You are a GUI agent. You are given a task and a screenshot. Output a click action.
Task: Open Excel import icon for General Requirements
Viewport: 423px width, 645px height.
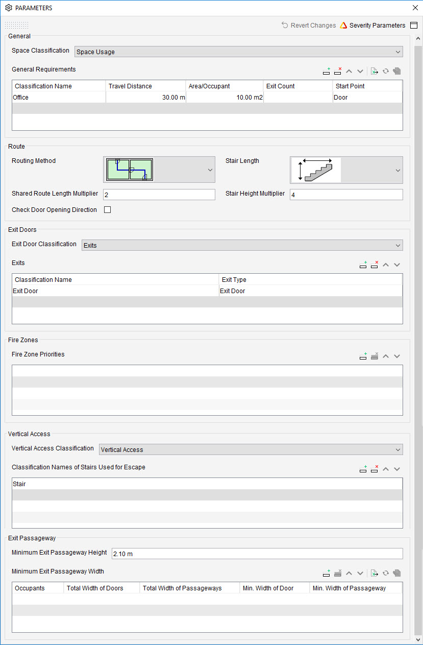[375, 71]
